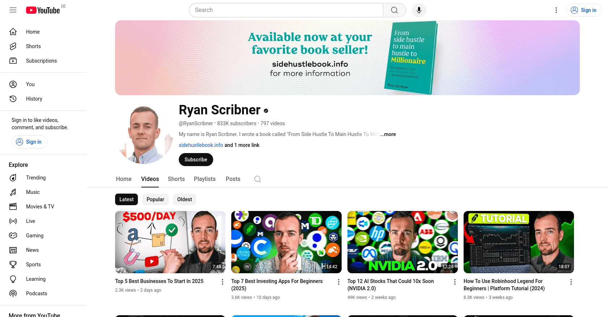This screenshot has width=608, height=317.
Task: Select the Latest sort chip
Action: [x=126, y=199]
